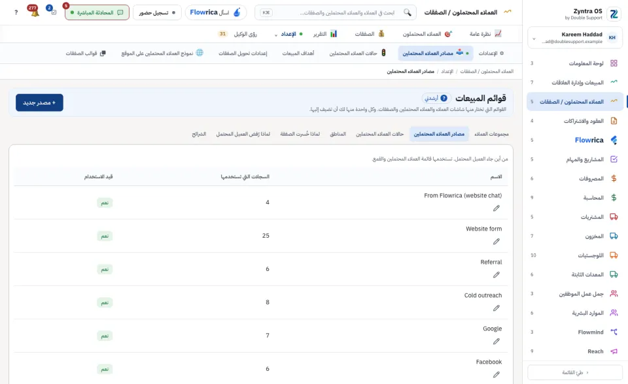
Task: Open the قوالب الصفقات sub-tab
Action: click(86, 53)
